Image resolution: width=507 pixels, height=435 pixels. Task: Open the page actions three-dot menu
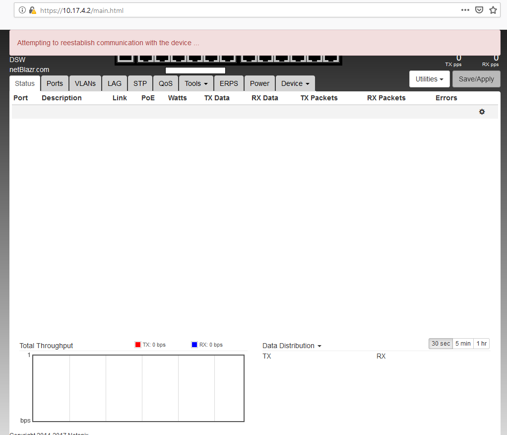click(x=465, y=10)
